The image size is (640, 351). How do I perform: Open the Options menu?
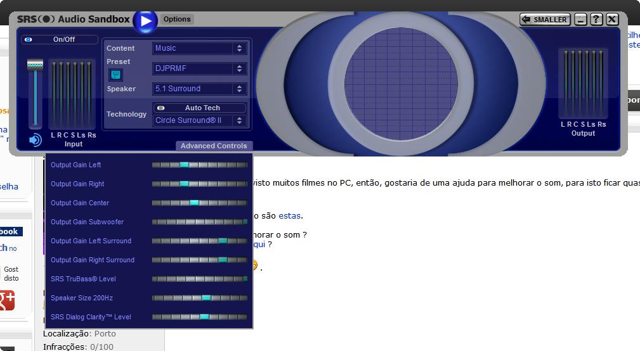(x=177, y=19)
